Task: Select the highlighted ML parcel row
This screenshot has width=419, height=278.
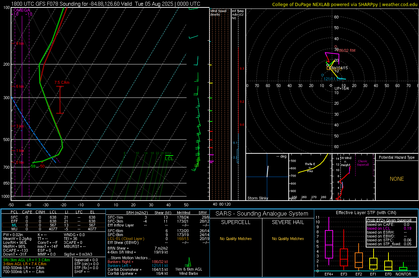Action: click(x=54, y=225)
